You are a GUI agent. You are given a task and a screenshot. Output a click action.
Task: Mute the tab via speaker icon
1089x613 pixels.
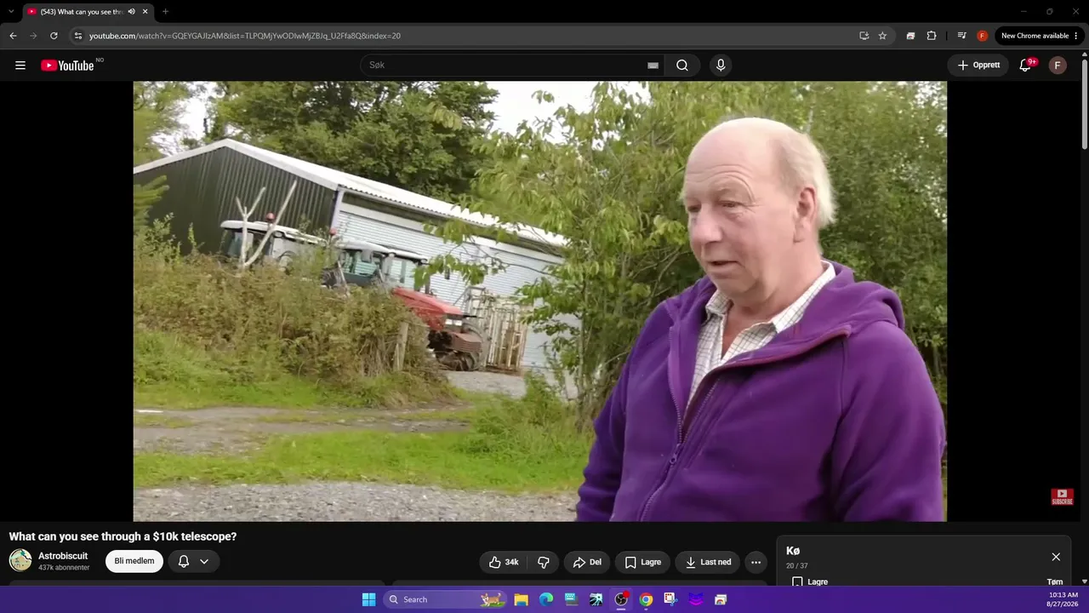[131, 12]
